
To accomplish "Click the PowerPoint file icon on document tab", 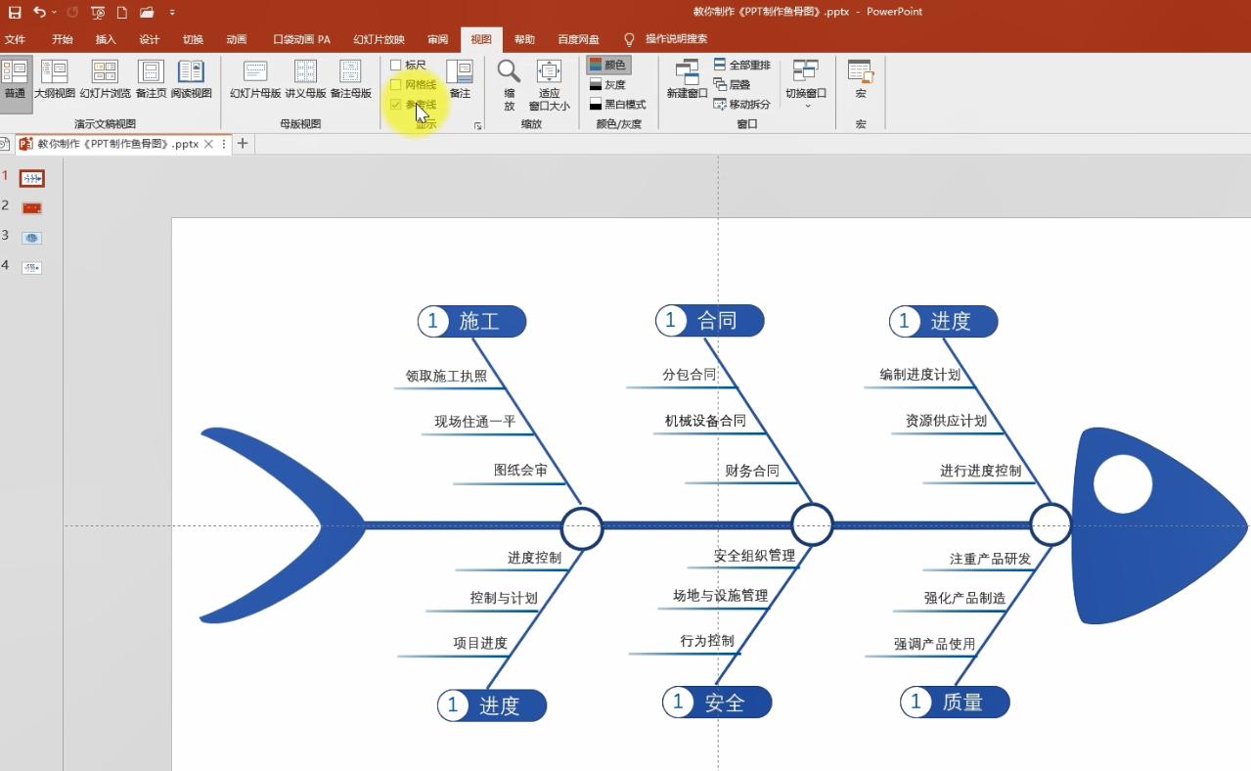I will [25, 144].
